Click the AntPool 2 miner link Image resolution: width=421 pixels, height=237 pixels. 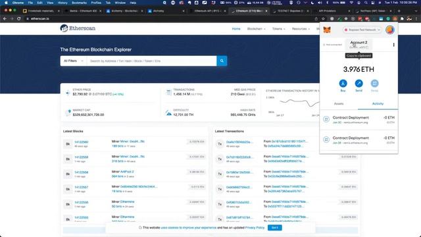tap(127, 171)
